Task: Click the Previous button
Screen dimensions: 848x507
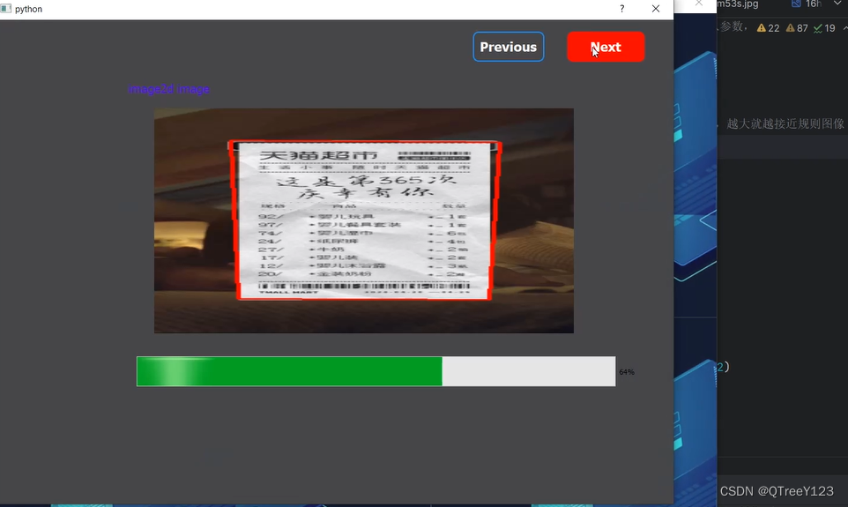Action: (509, 47)
